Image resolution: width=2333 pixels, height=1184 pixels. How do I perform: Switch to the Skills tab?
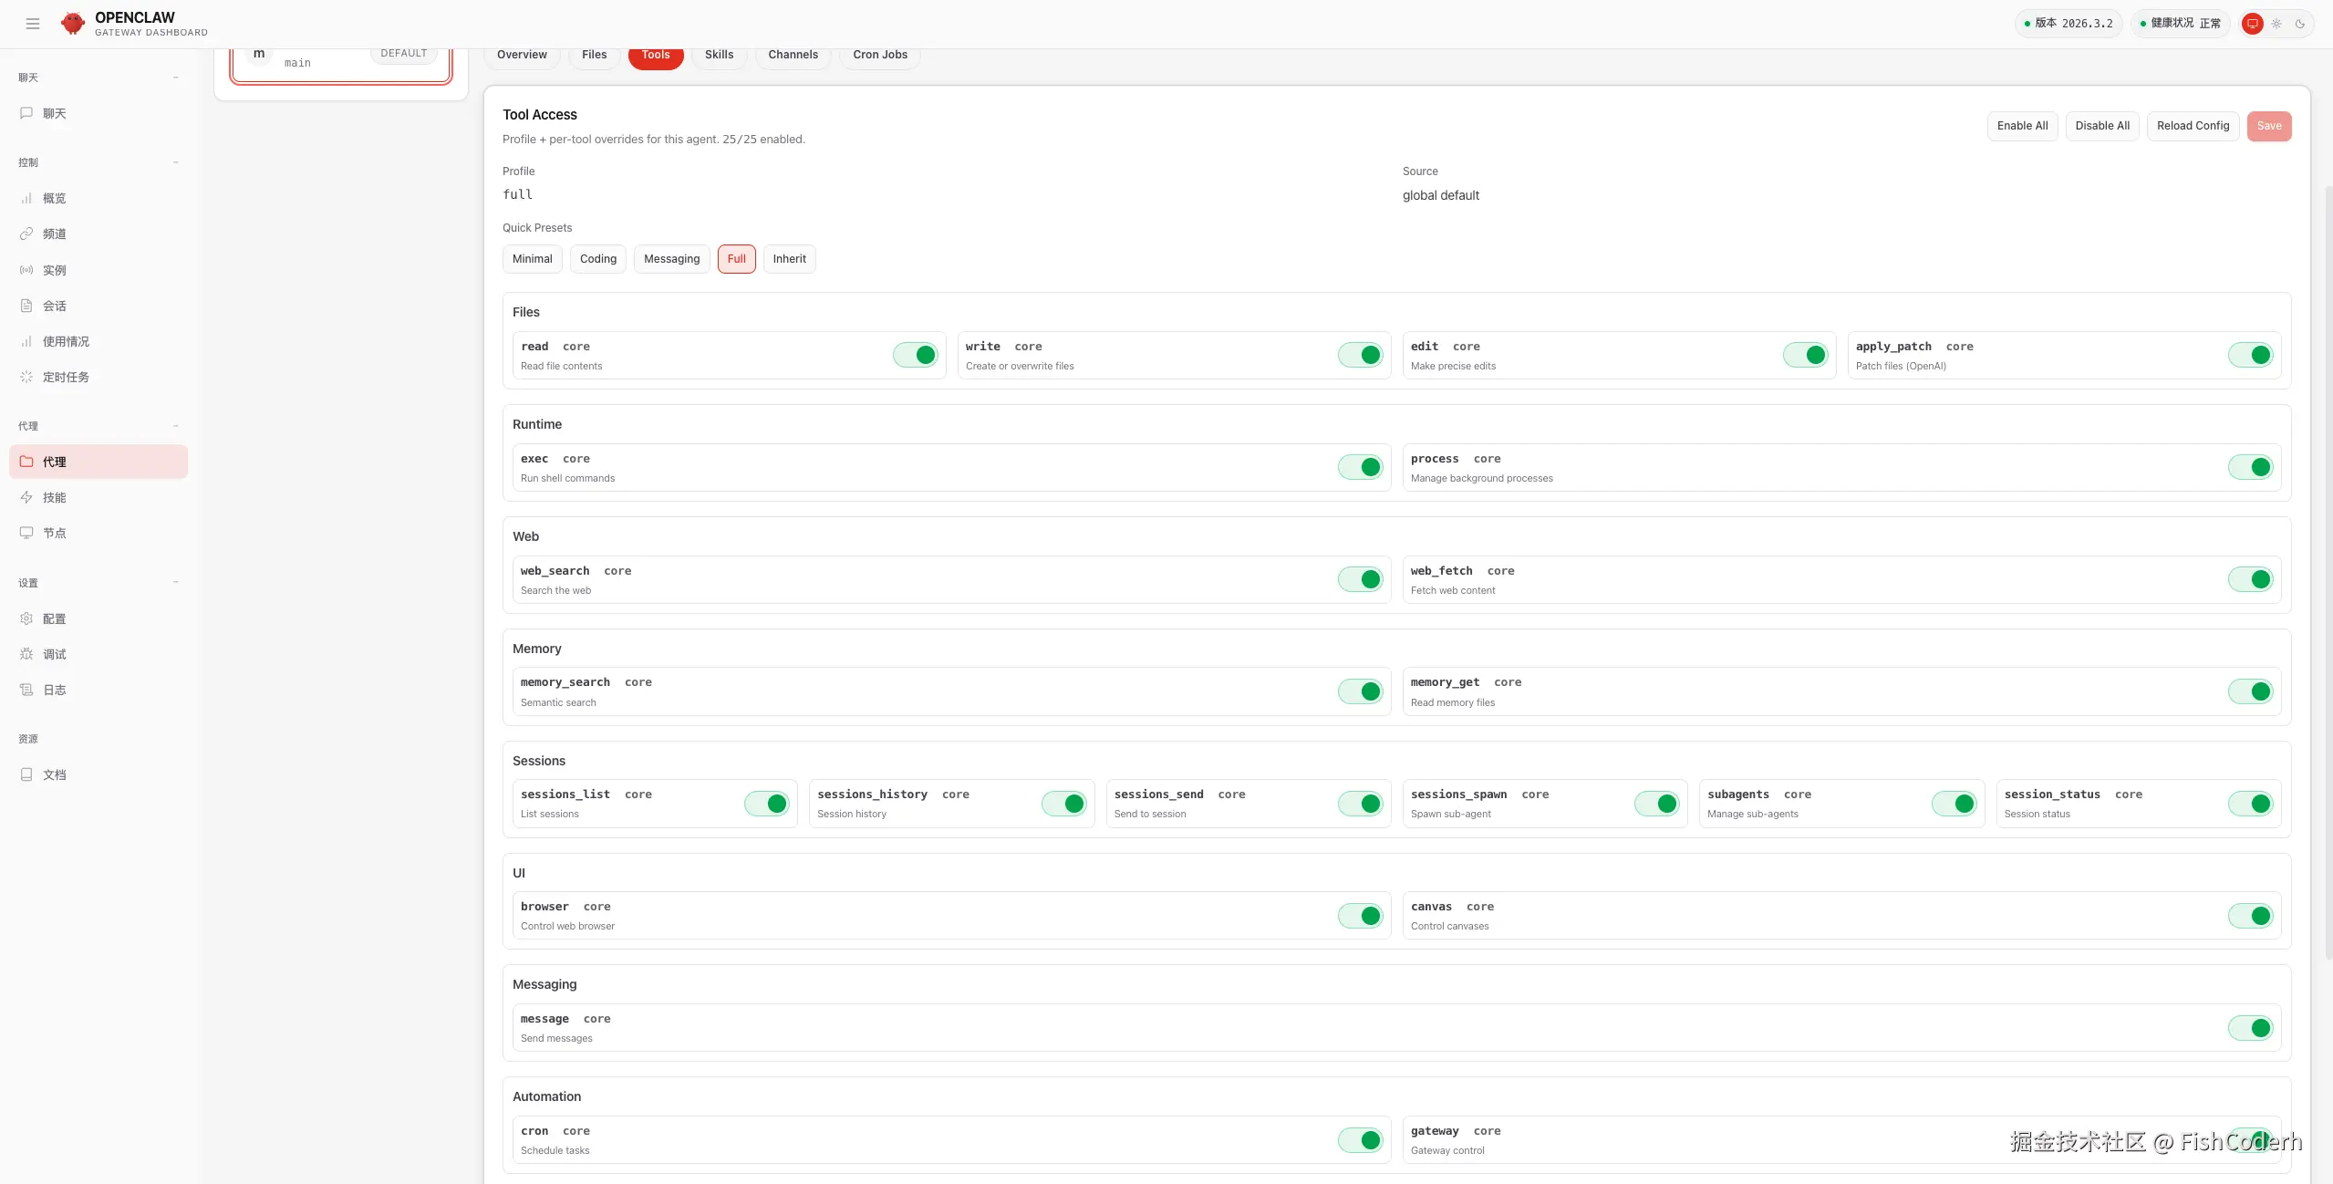coord(719,55)
